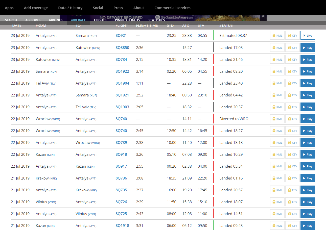Play flight 8Q1918 from Kazan
Screen dimensions: 326x231
coord(308,226)
